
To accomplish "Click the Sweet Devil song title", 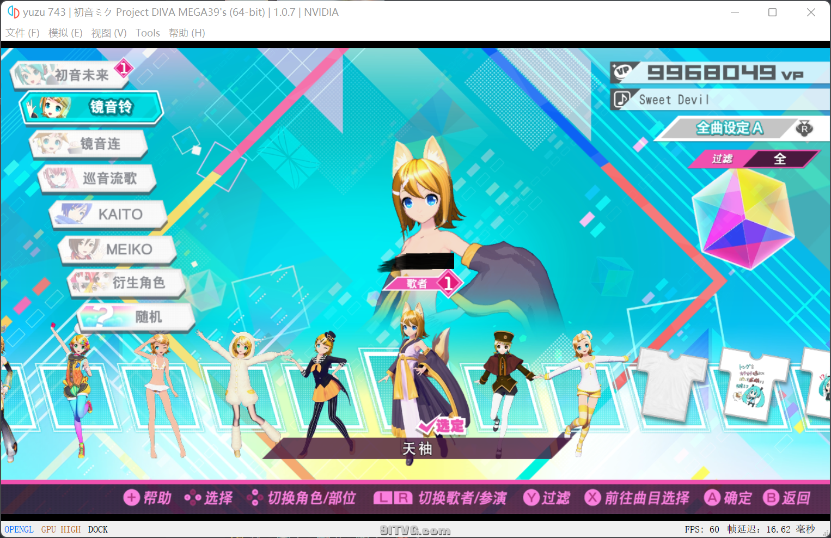I will click(674, 100).
